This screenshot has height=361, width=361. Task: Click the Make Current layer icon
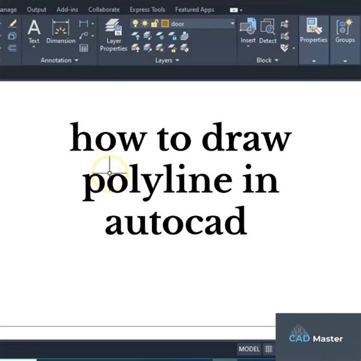185,36
